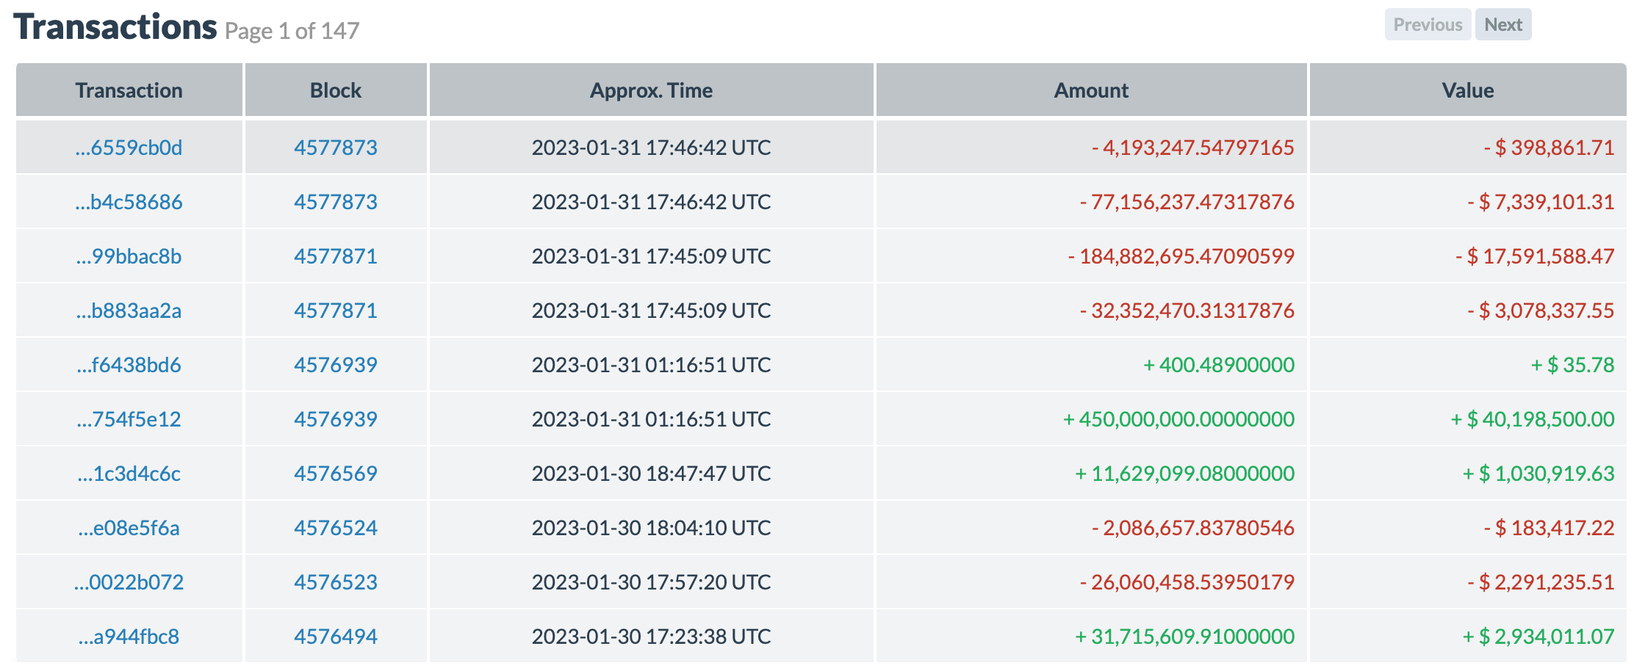The image size is (1634, 671).
Task: Click the Previous page button
Action: tap(1427, 25)
